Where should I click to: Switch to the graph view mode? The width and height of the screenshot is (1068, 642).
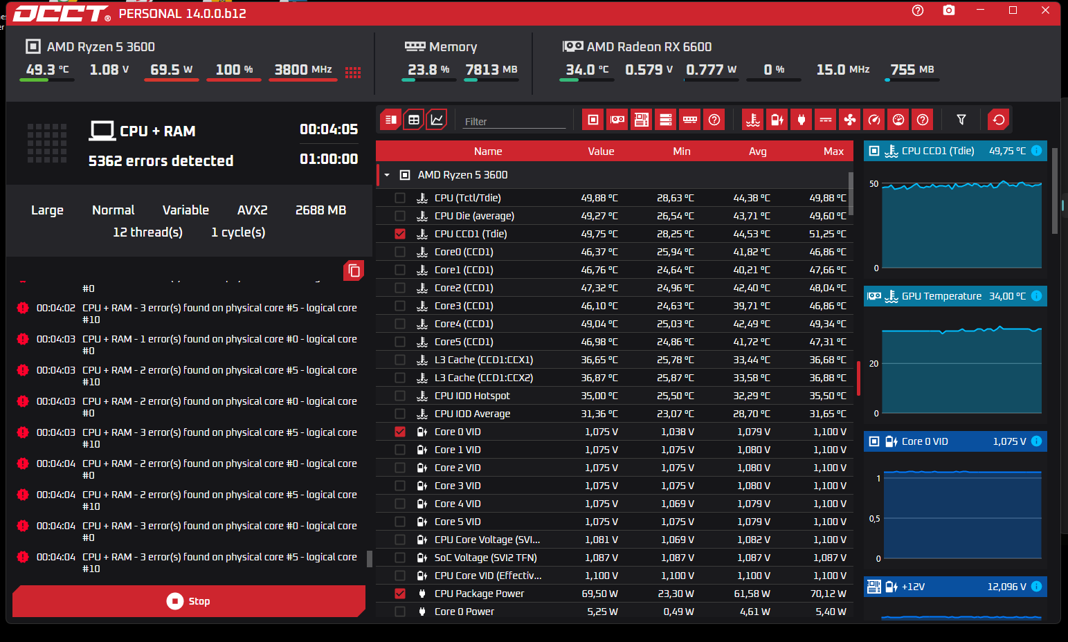point(437,120)
